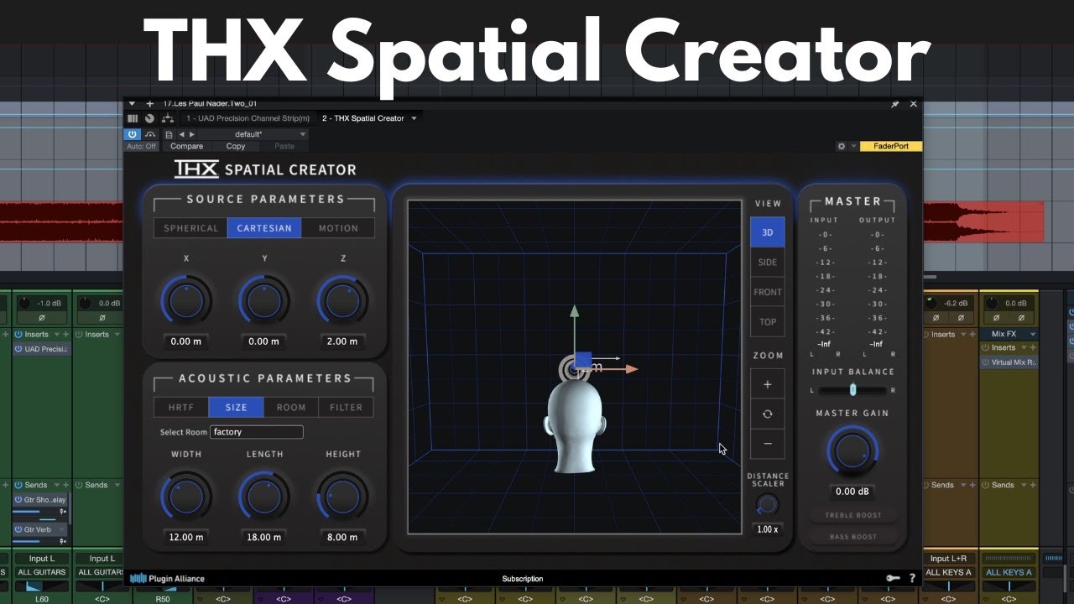Open the Select Room factory field

(257, 432)
